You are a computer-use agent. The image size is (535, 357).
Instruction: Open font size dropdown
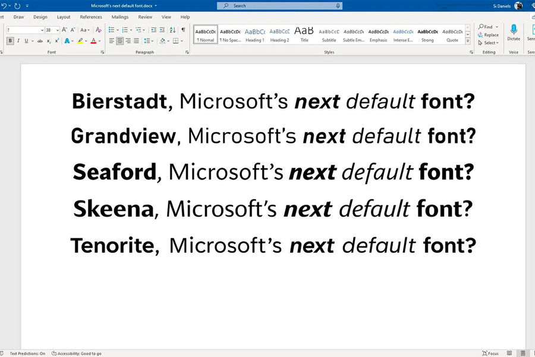pos(58,30)
